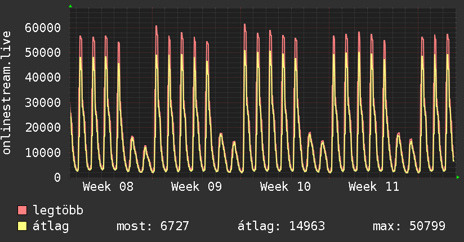The width and height of the screenshot is (464, 242).
Task: Click the 50000 y-axis label
Action: pyautogui.click(x=43, y=53)
